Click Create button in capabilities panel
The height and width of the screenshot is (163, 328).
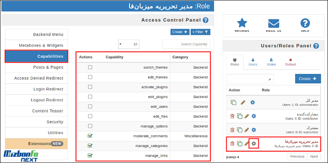point(180,32)
